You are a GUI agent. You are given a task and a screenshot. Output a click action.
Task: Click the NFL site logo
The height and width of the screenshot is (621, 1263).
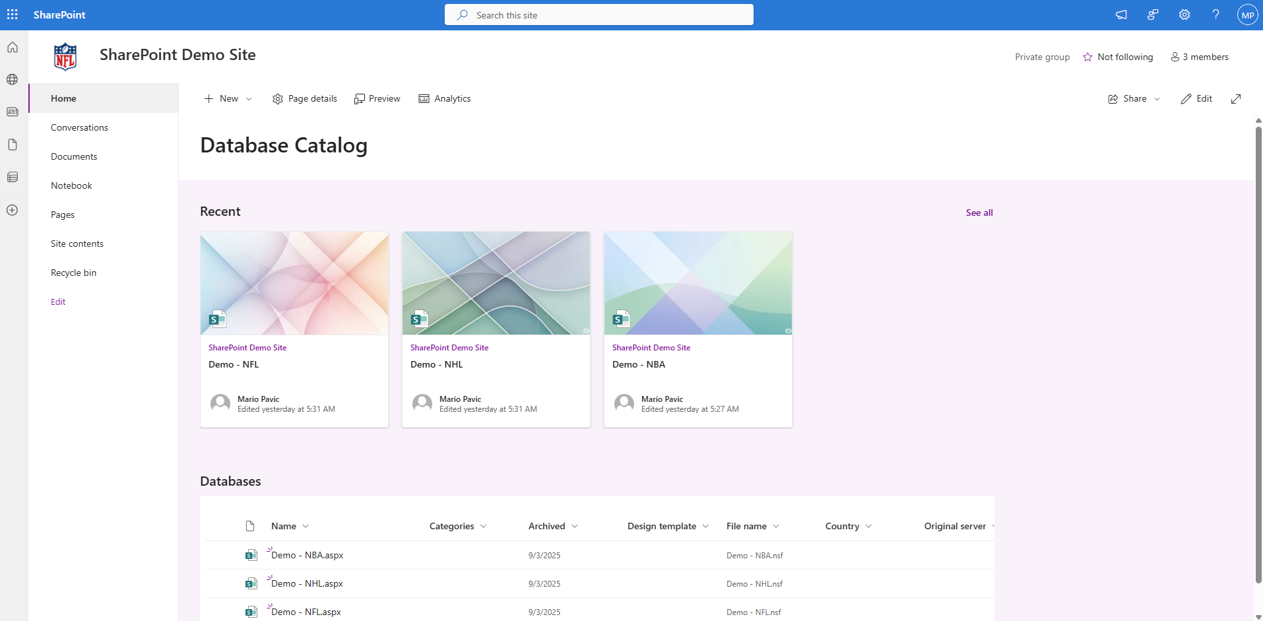(x=65, y=57)
